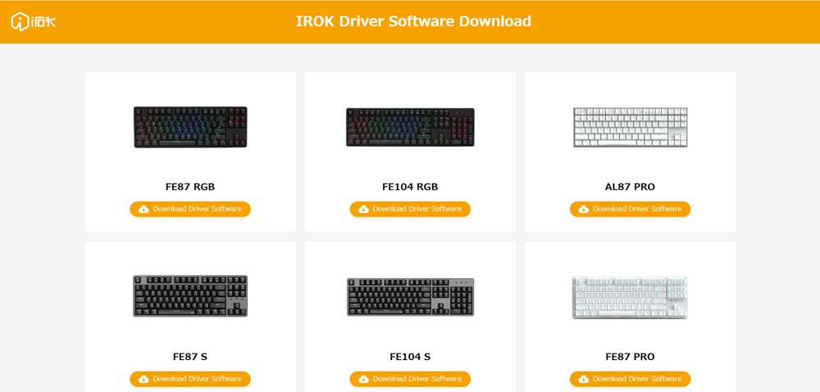The image size is (820, 392).
Task: Select the FE104 S keyboard image
Action: tap(410, 297)
